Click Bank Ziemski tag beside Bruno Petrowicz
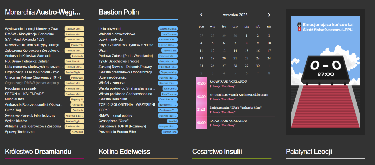Image resolution: width=375 pixels, height=165 pixels. pyautogui.click(x=74, y=61)
